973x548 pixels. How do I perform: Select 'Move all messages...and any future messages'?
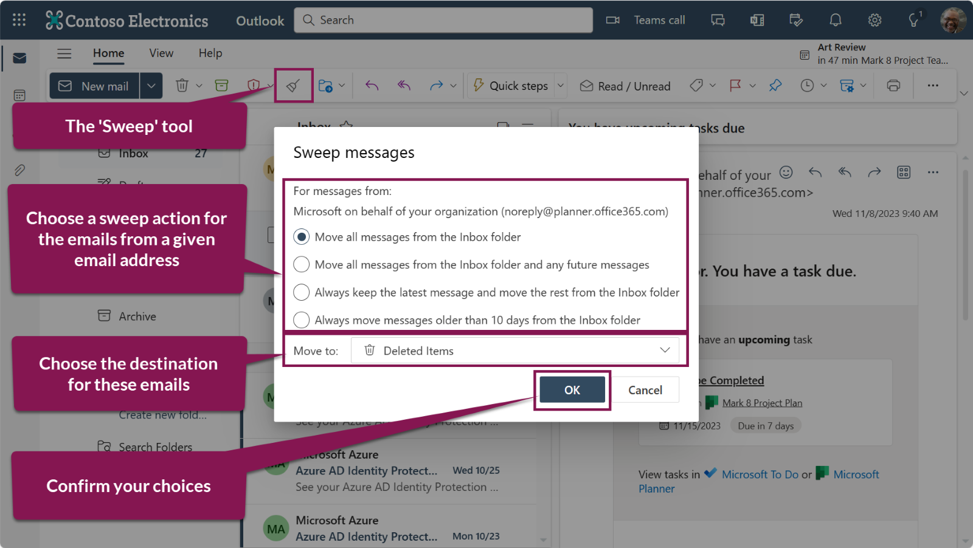[471, 265]
